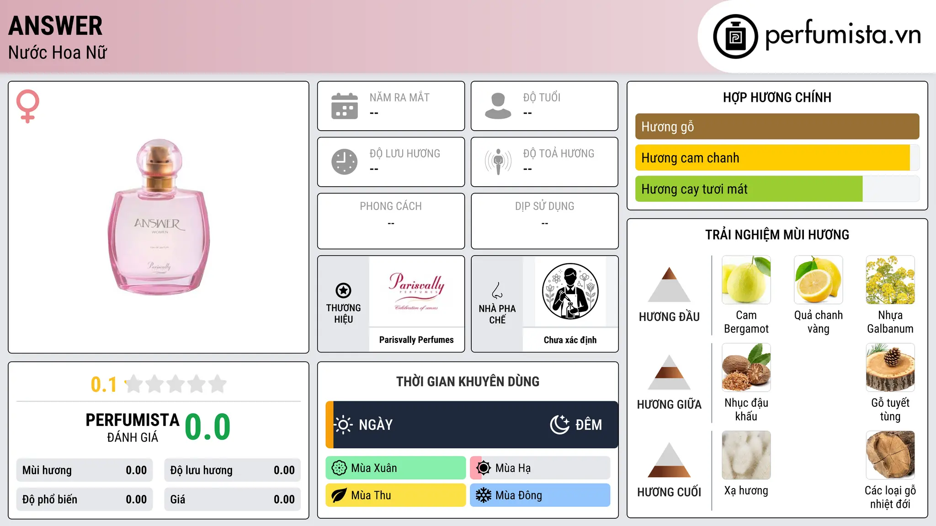The height and width of the screenshot is (526, 936).
Task: Select the Mùa Thu season tag
Action: coord(396,495)
